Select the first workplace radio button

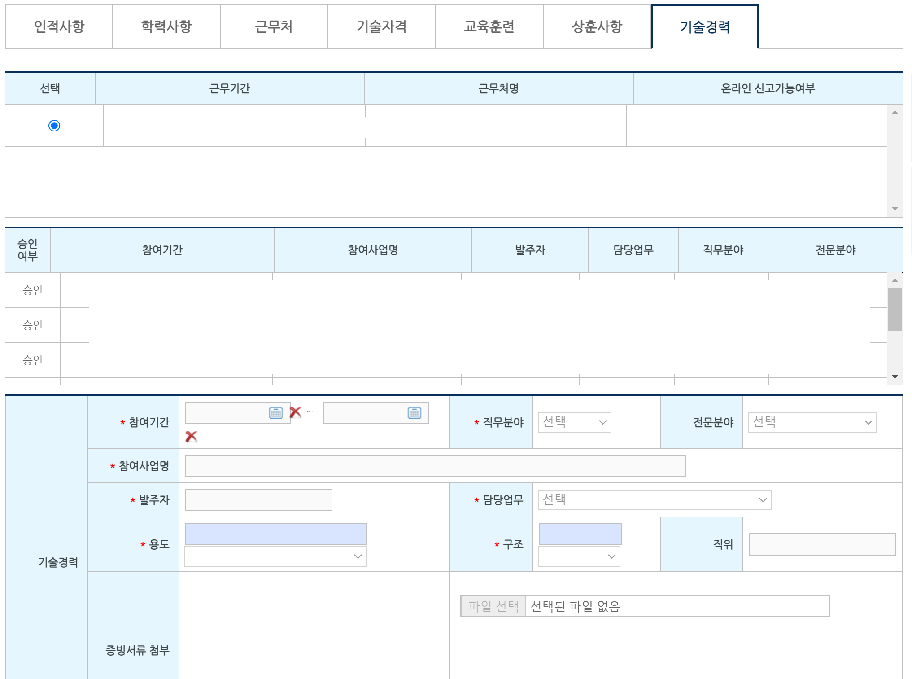click(x=54, y=126)
